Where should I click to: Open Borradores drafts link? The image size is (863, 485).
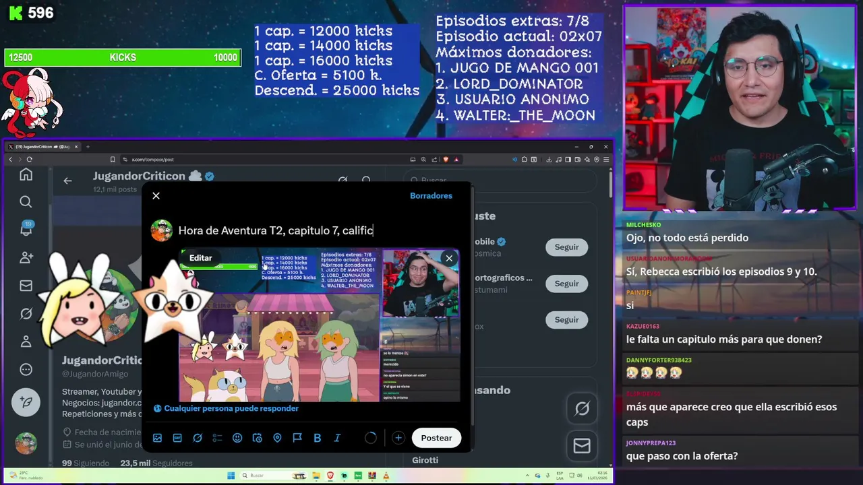(431, 195)
